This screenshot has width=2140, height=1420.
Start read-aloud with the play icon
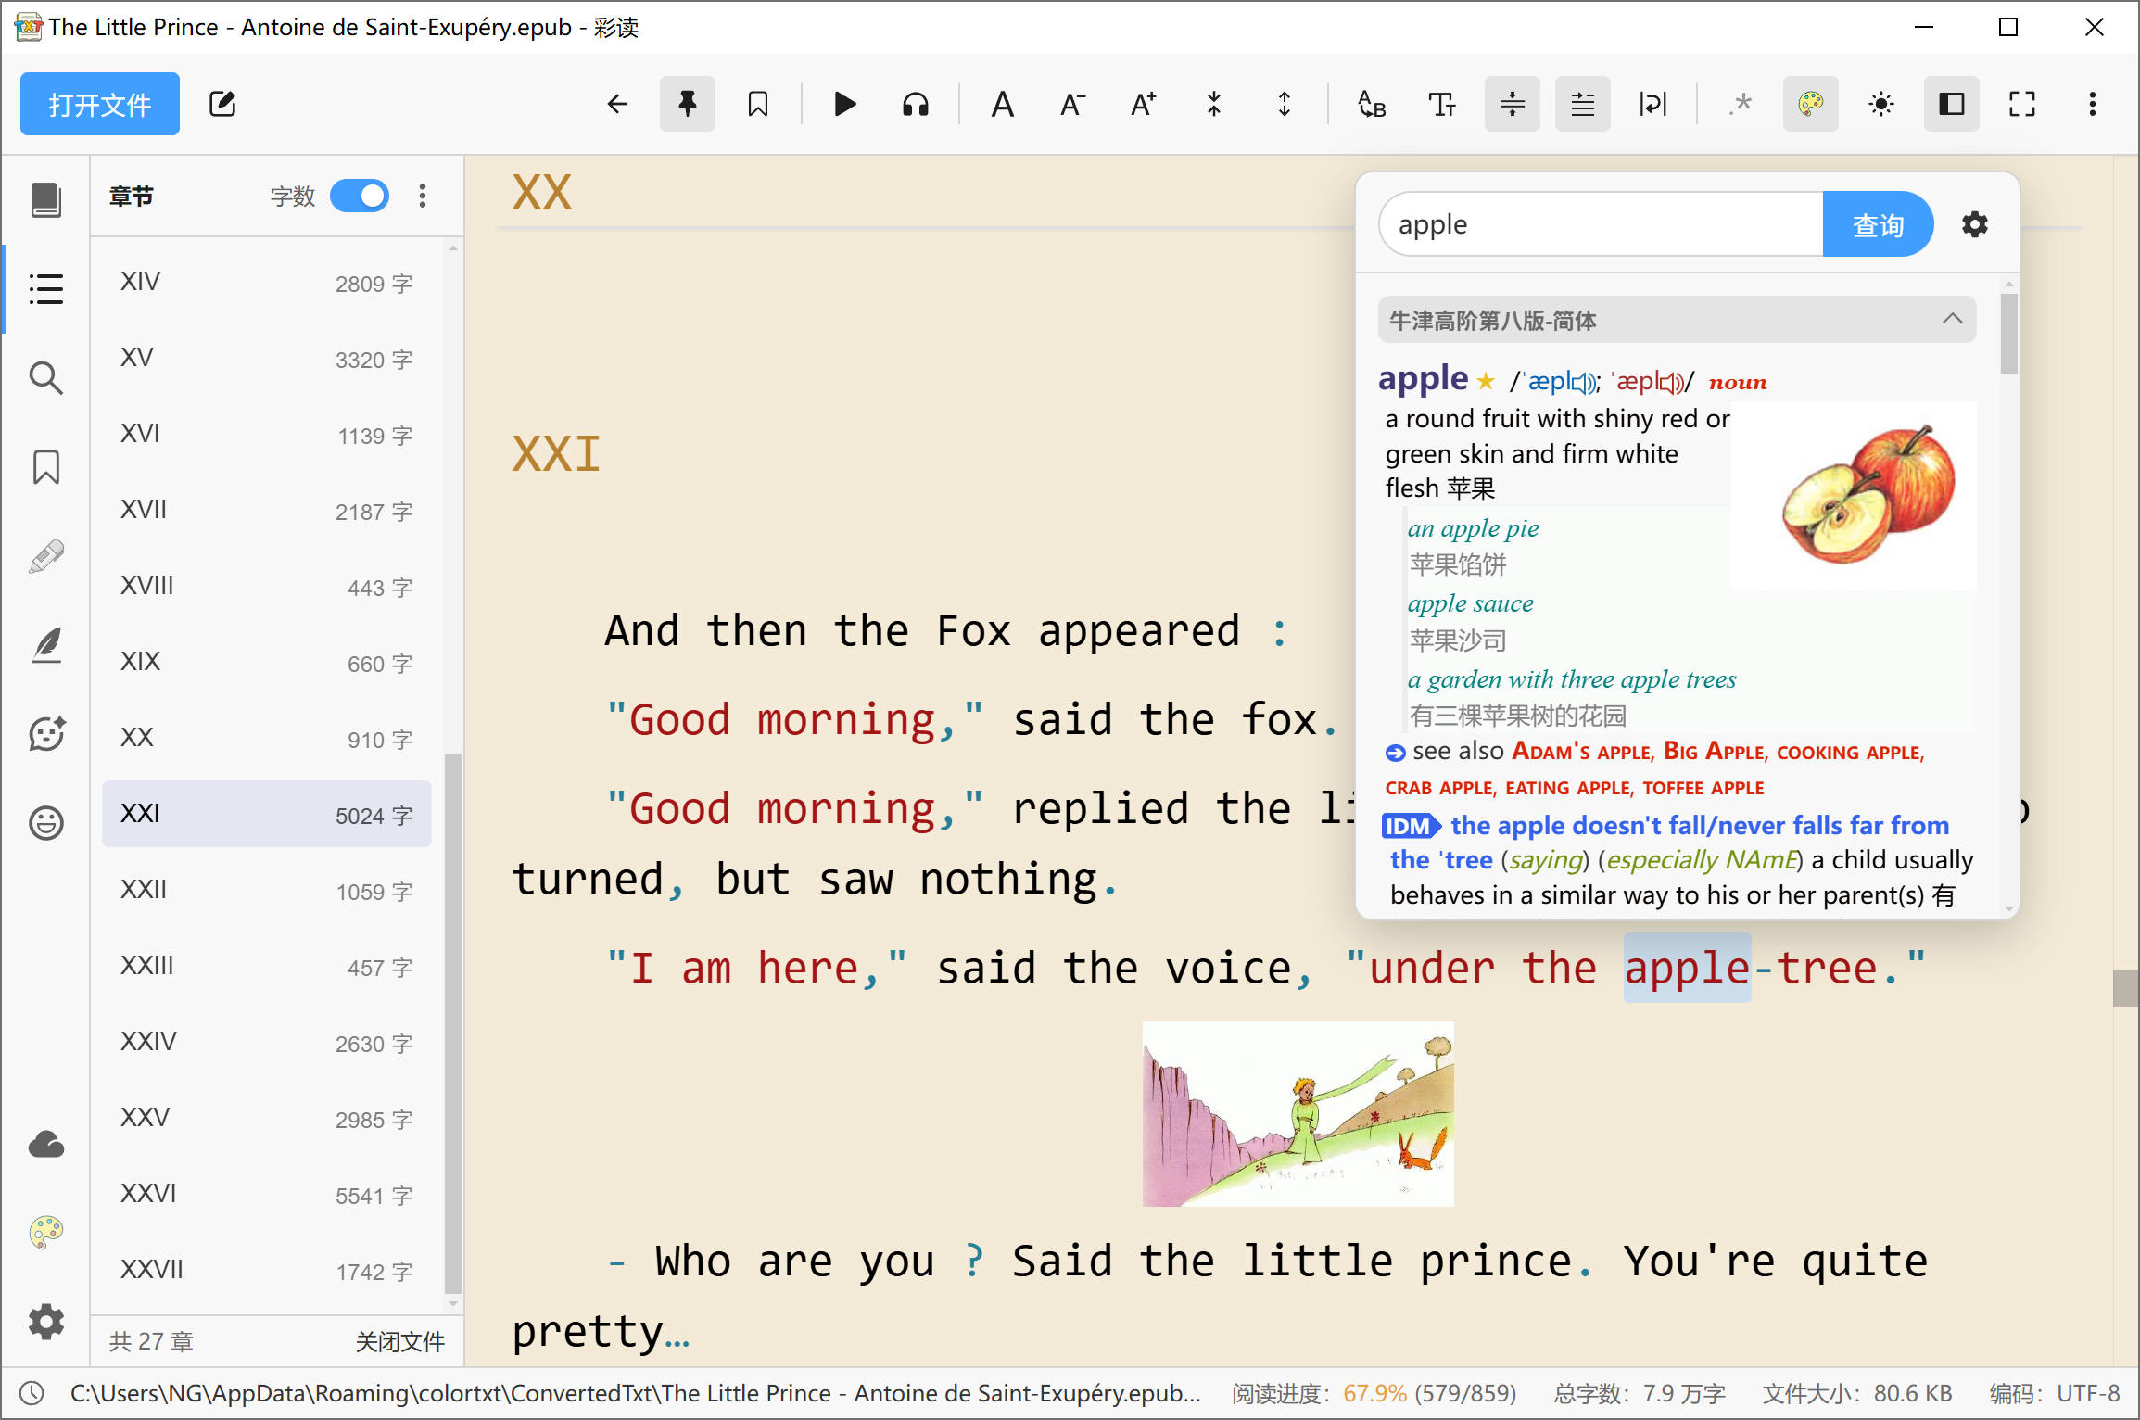(x=844, y=104)
